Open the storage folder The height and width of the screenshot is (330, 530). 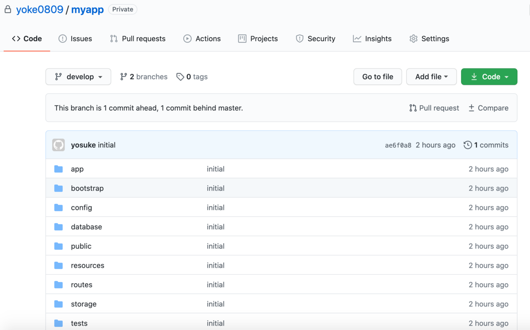point(84,304)
